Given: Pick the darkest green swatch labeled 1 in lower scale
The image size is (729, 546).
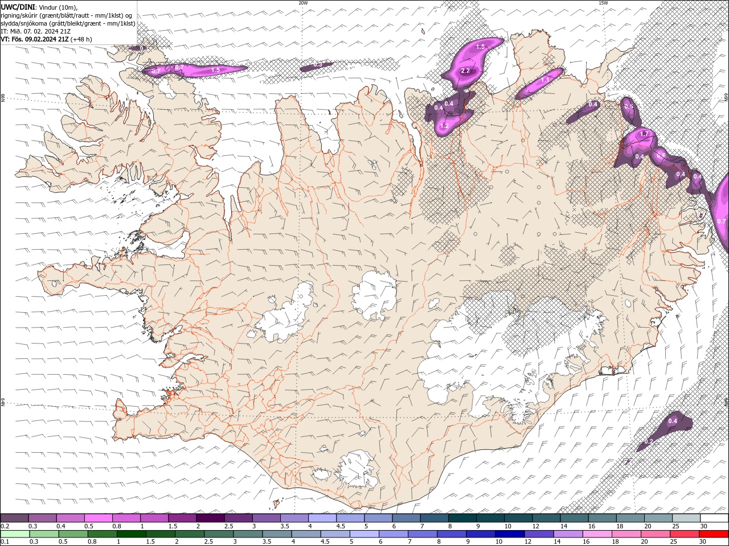Looking at the screenshot, I should click(132, 533).
